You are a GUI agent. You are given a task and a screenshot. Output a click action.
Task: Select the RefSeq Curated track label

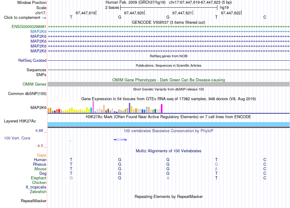coord(32,60)
